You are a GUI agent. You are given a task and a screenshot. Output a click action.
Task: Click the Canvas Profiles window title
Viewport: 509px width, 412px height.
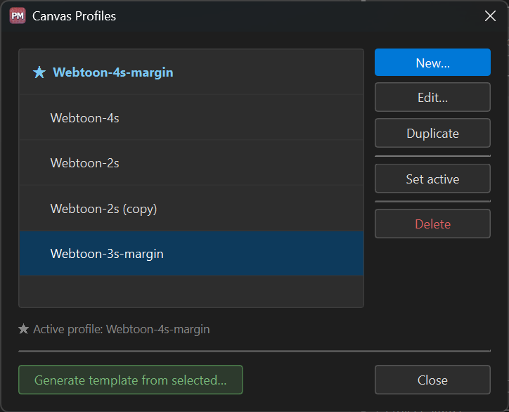click(x=74, y=16)
